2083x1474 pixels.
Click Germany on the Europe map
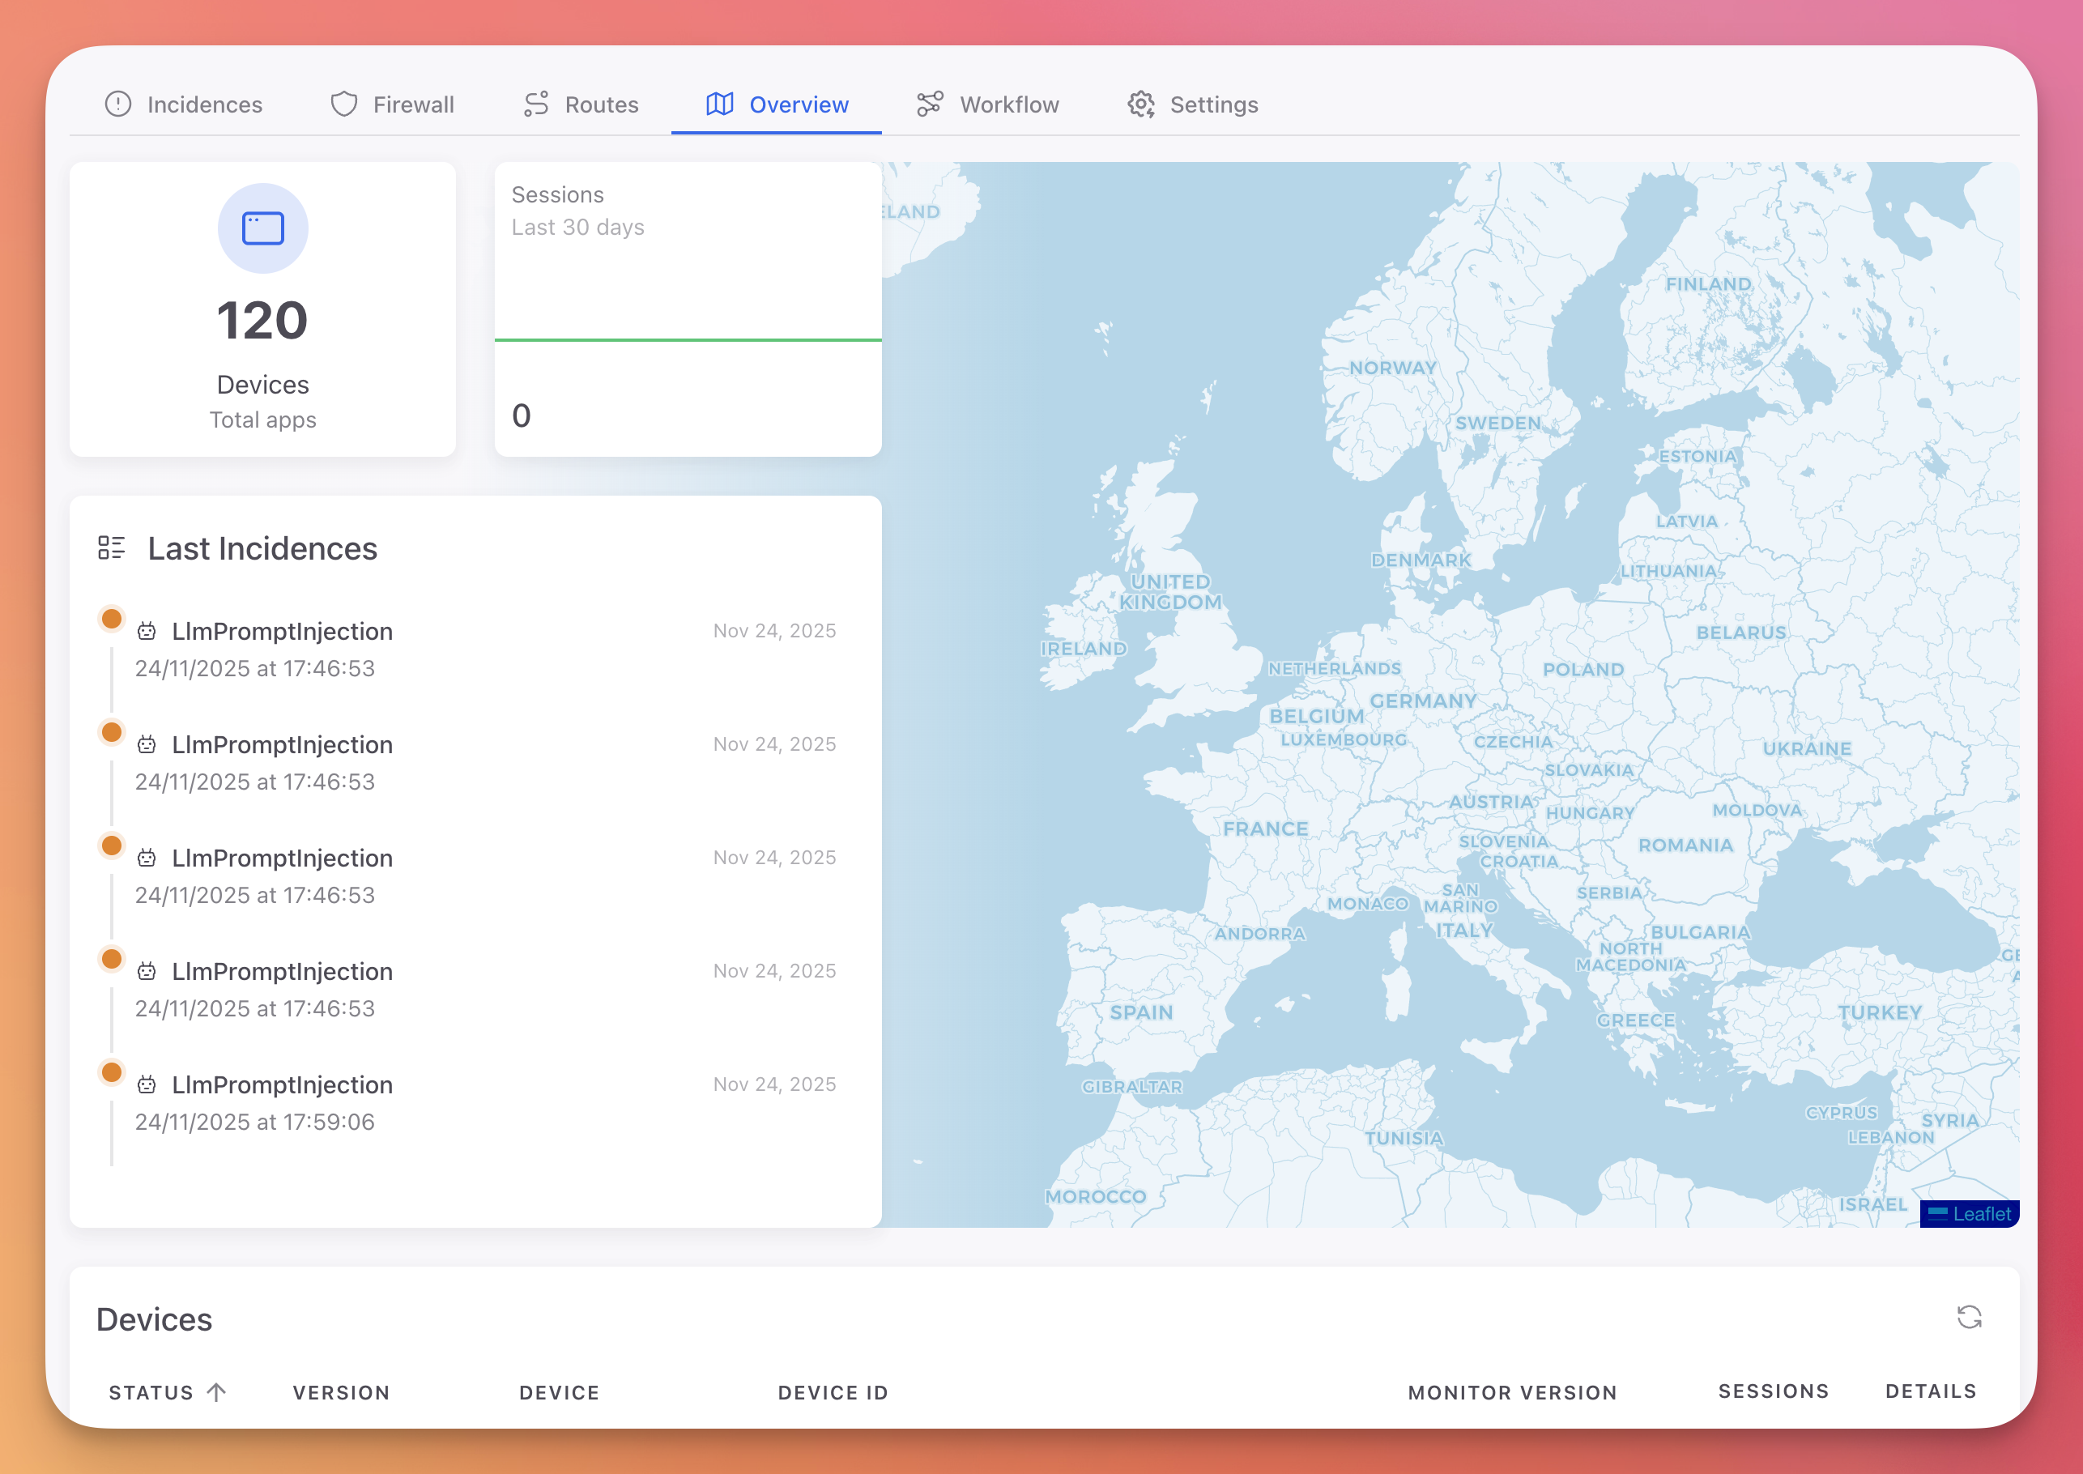[1425, 701]
